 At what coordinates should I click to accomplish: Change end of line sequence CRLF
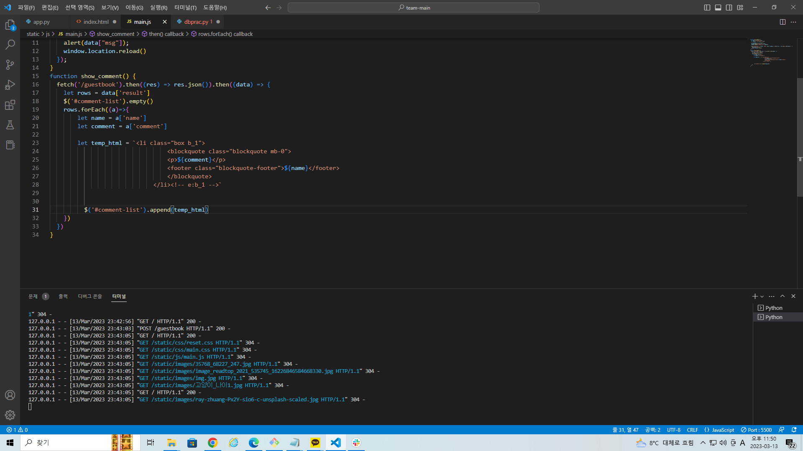pos(692,430)
